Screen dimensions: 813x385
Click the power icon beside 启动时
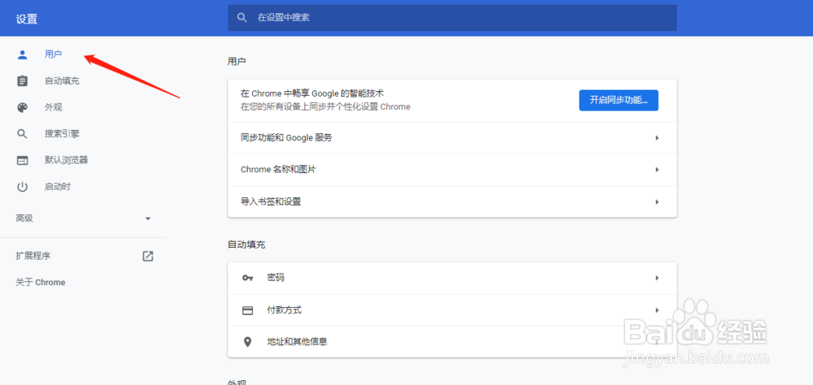click(22, 187)
